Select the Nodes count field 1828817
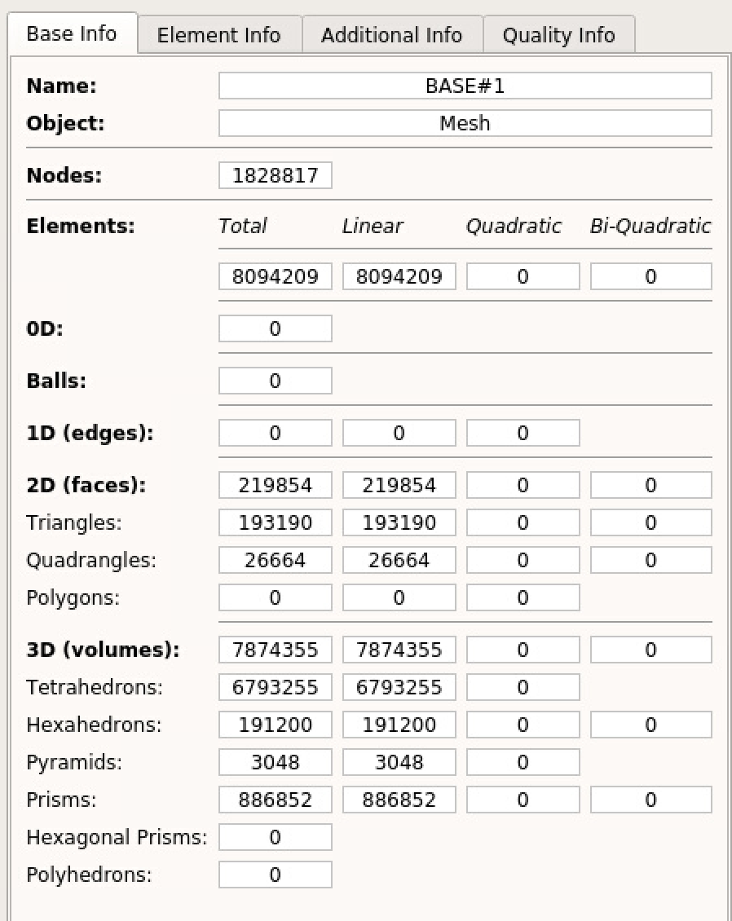The height and width of the screenshot is (921, 732). pos(275,176)
